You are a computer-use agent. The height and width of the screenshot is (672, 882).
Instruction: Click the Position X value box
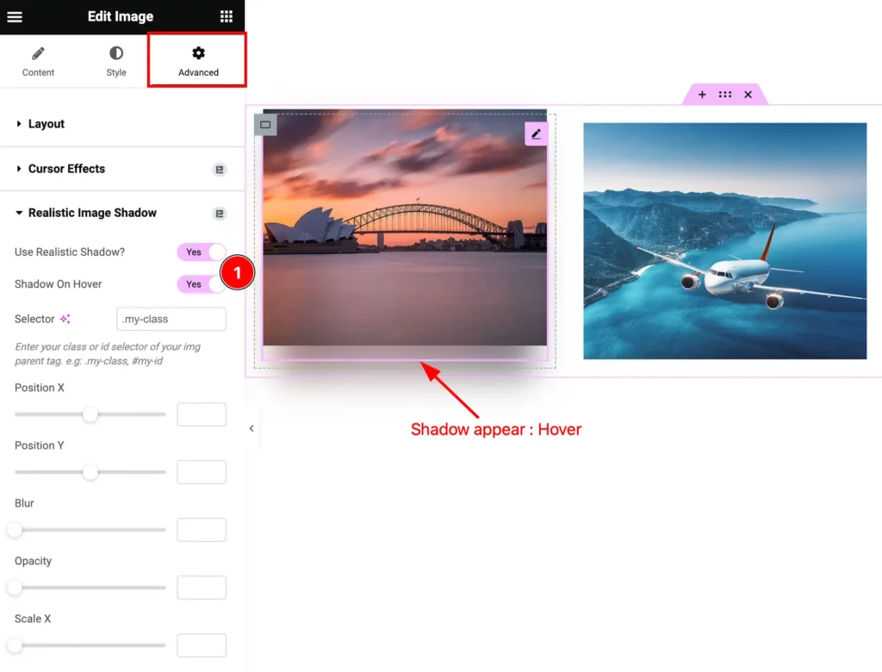202,414
